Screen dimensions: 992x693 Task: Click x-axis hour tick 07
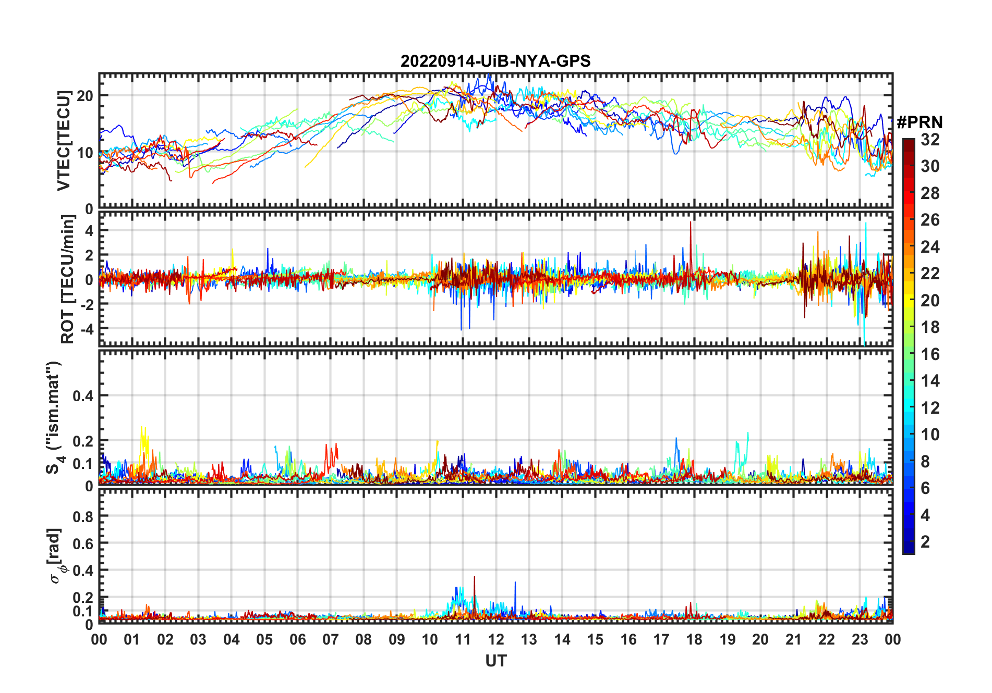pyautogui.click(x=331, y=640)
